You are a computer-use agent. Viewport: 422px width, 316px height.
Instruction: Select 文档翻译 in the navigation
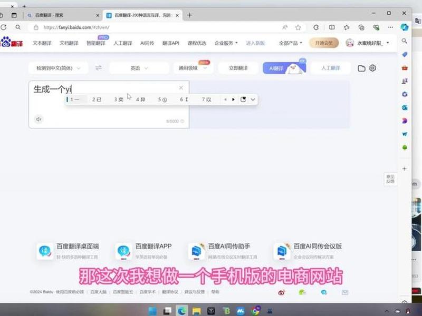[69, 43]
